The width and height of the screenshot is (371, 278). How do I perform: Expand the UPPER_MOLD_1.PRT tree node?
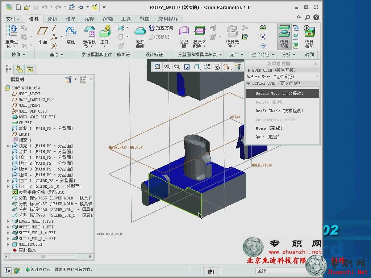click(x=8, y=227)
